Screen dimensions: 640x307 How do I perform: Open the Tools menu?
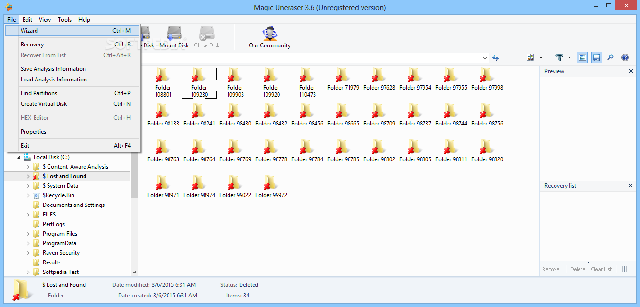65,20
